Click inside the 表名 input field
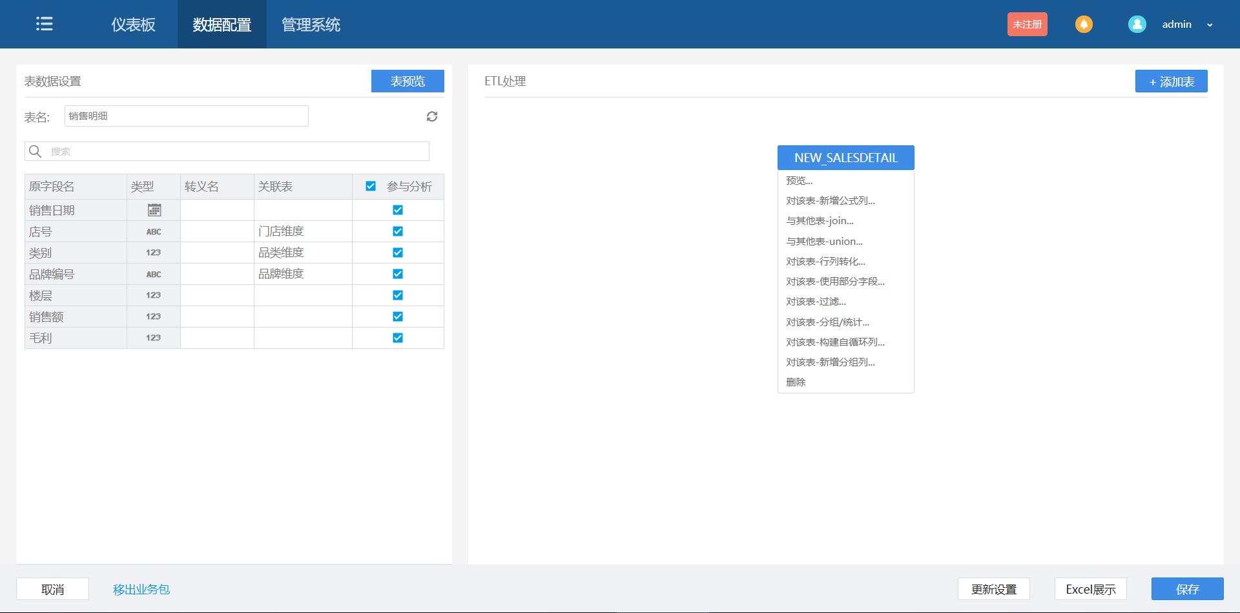The height and width of the screenshot is (613, 1240). [186, 116]
